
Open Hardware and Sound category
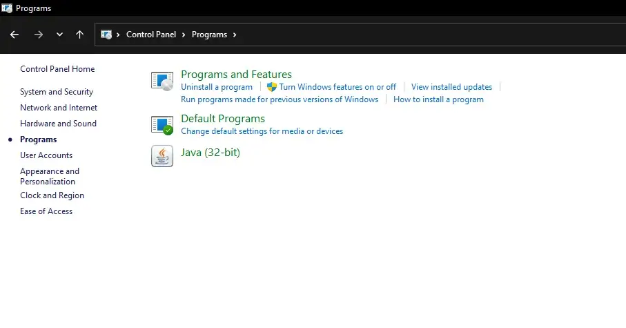click(x=58, y=124)
